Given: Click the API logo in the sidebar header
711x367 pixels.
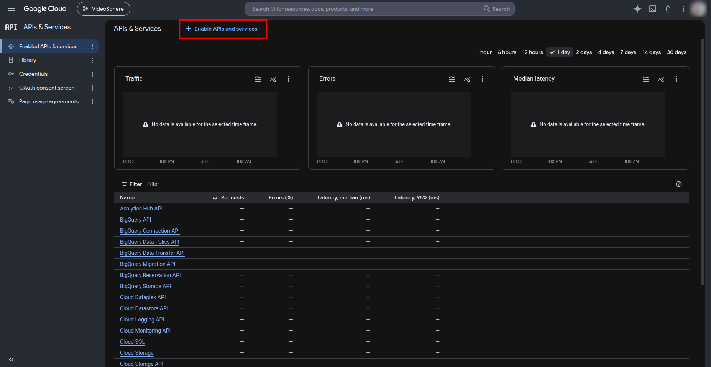Looking at the screenshot, I should (x=11, y=27).
